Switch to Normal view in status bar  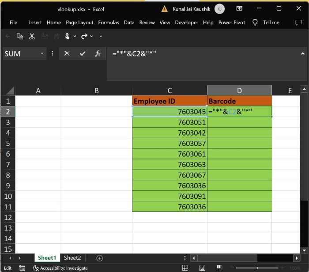coord(185,268)
